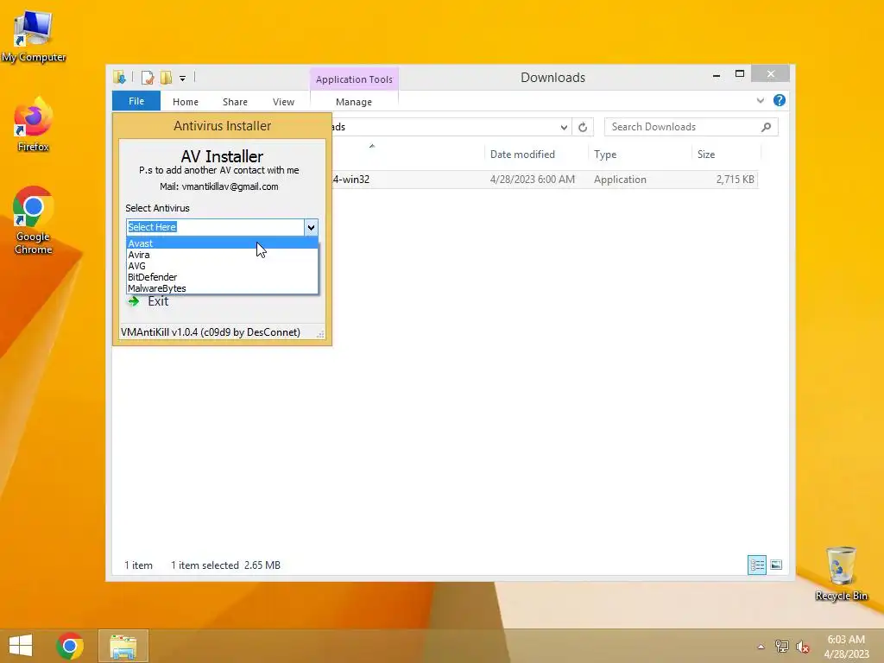Expand the ribbon with chevron
Viewport: 884px width, 663px height.
pyautogui.click(x=761, y=101)
